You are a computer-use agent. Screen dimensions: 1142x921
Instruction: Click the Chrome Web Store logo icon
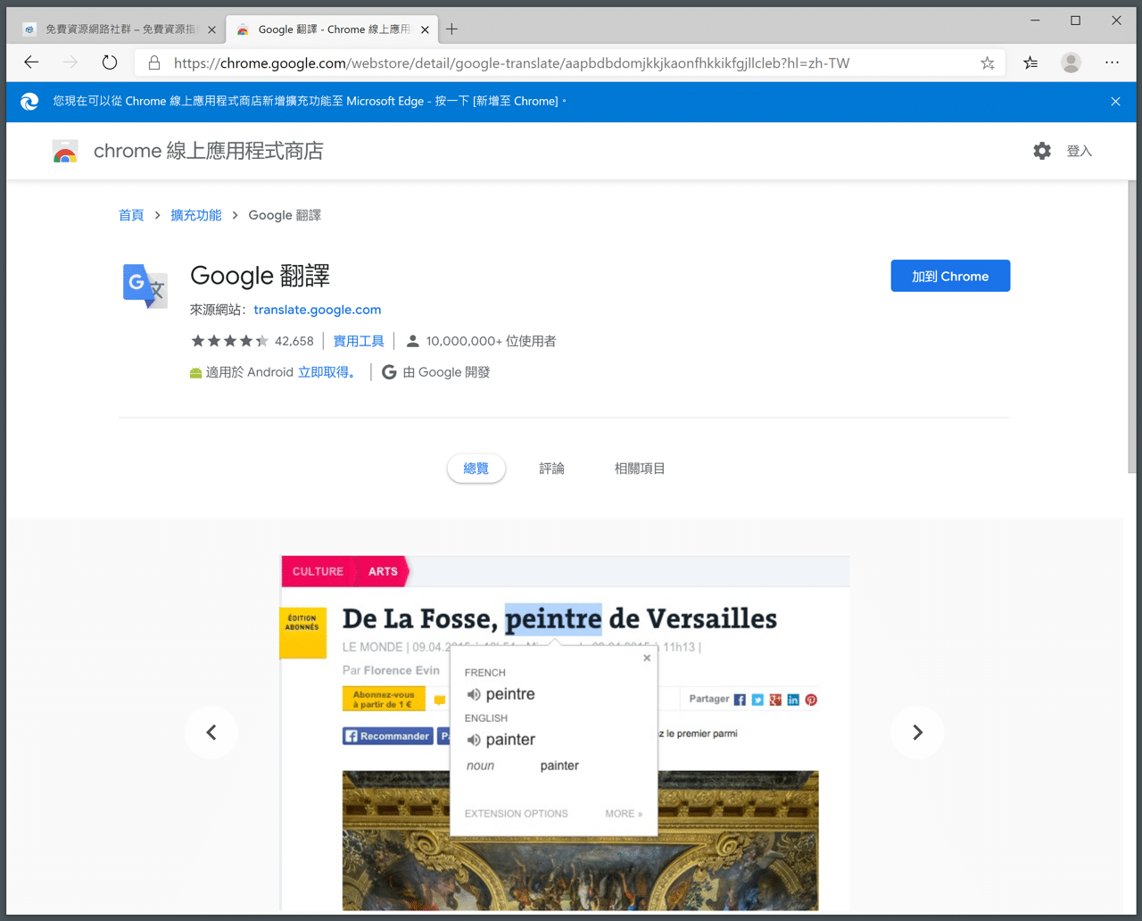(65, 152)
